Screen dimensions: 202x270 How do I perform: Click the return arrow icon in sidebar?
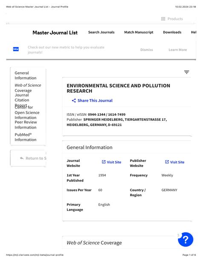pos(22,158)
